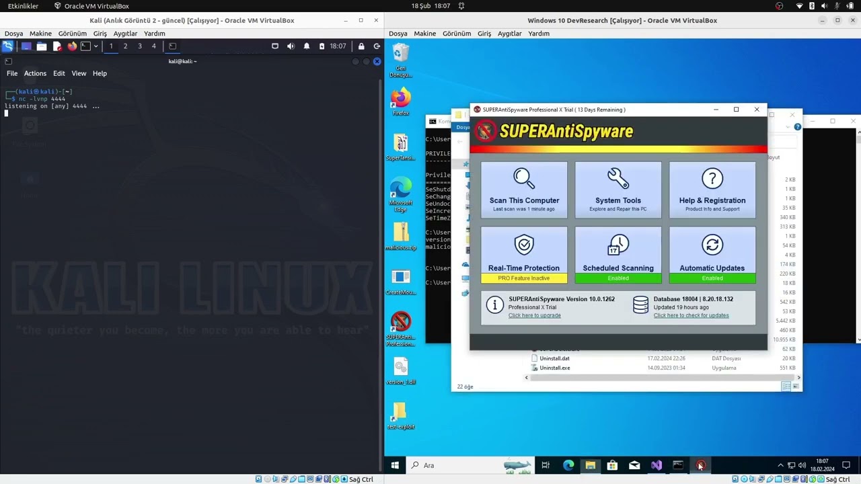Switch to Kali workspace 4
Image resolution: width=861 pixels, height=484 pixels.
154,46
